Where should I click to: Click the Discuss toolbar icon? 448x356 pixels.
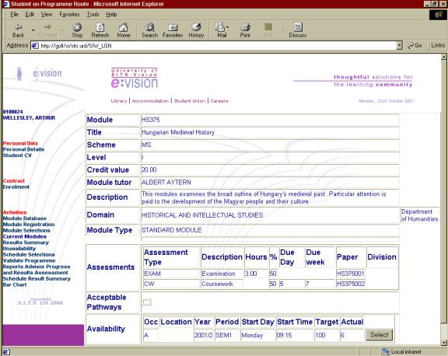tap(297, 30)
